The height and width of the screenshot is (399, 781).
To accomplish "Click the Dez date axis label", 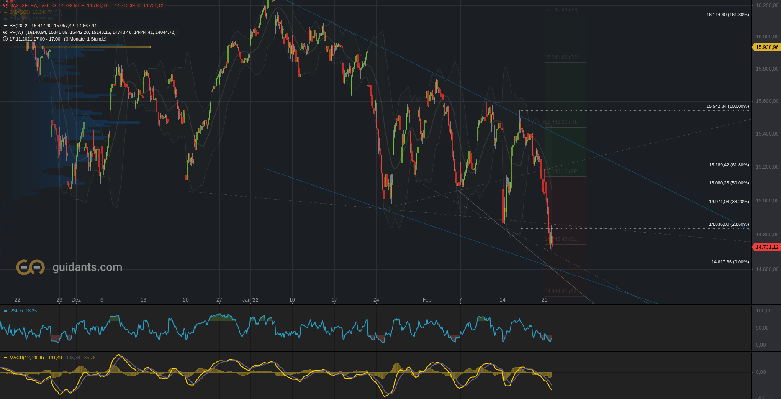I will coord(76,300).
